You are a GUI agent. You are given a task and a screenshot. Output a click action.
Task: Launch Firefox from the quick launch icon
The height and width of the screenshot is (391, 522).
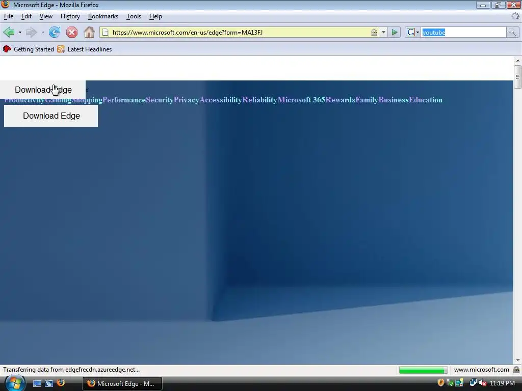click(61, 383)
